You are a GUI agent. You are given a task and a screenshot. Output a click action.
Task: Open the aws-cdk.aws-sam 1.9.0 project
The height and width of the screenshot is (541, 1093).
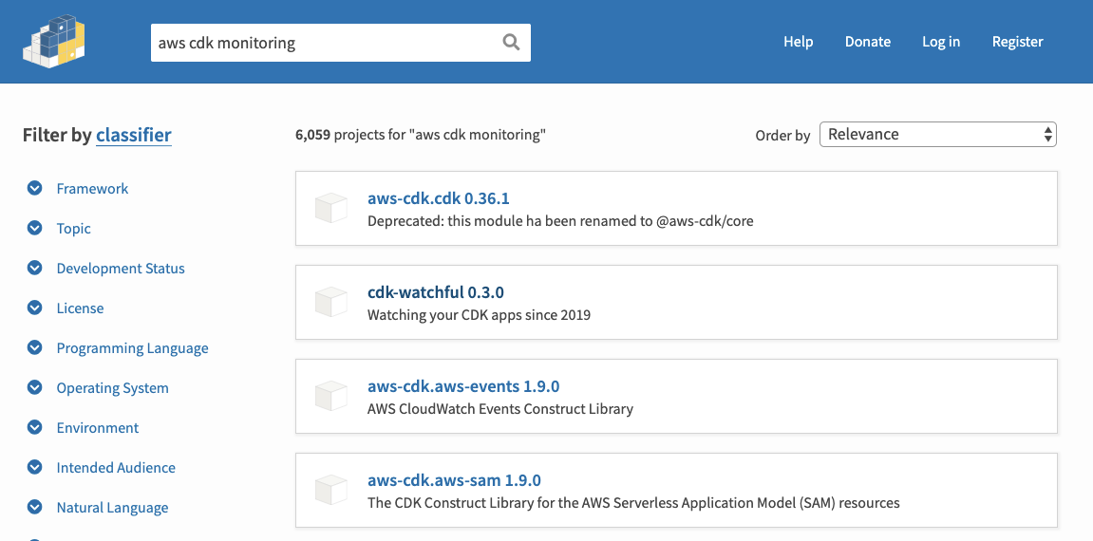click(x=454, y=480)
